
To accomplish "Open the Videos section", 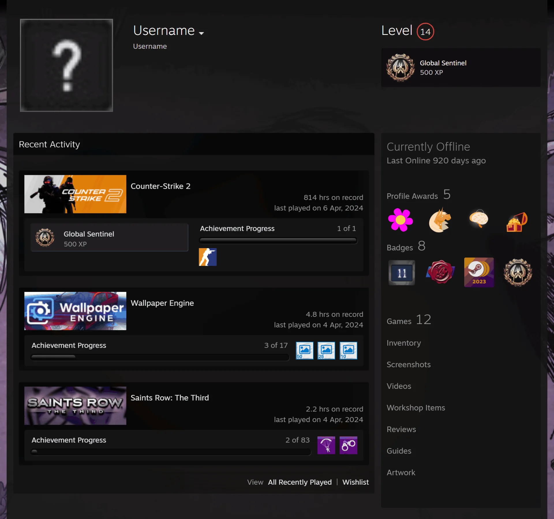I will tap(399, 386).
